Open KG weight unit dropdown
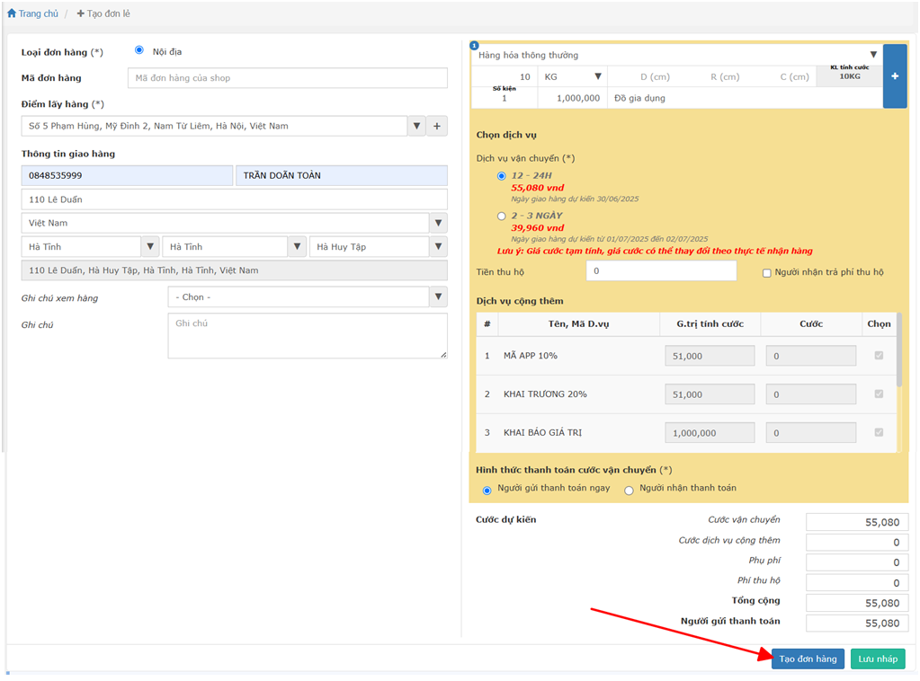The image size is (920, 681). pos(598,76)
